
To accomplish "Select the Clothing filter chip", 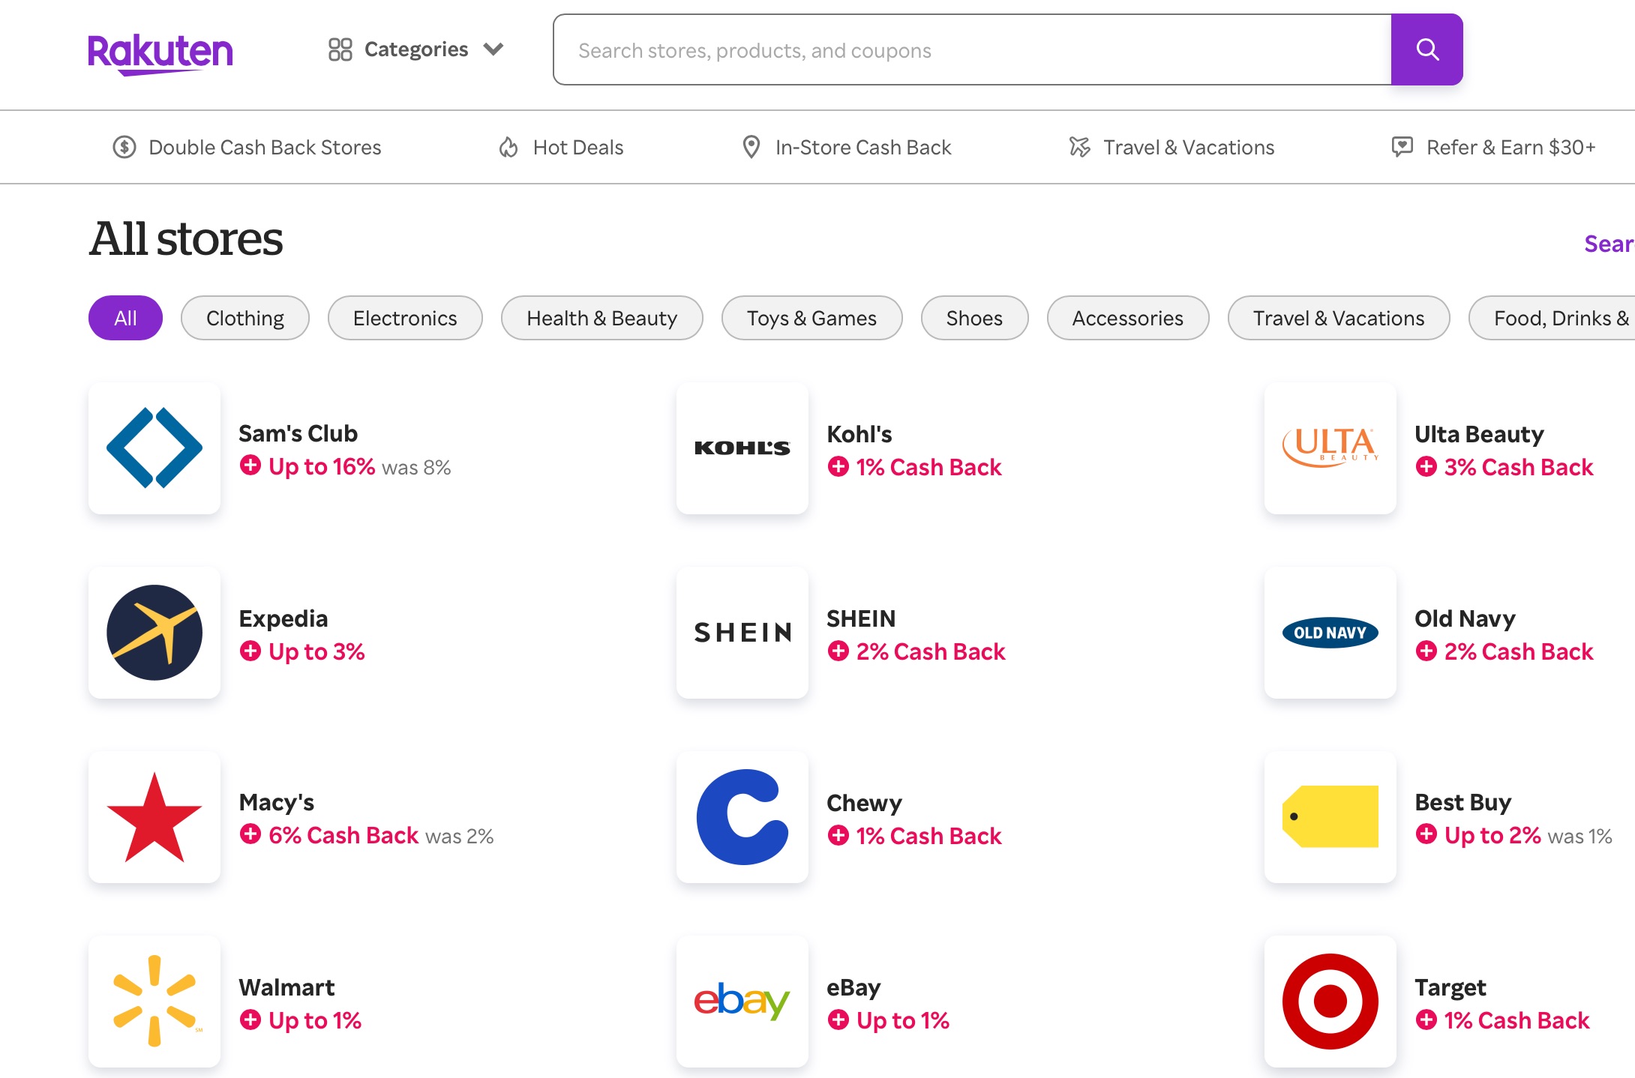I will 245,318.
